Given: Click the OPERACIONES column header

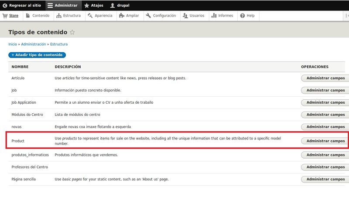Looking at the screenshot, I should 315,67.
